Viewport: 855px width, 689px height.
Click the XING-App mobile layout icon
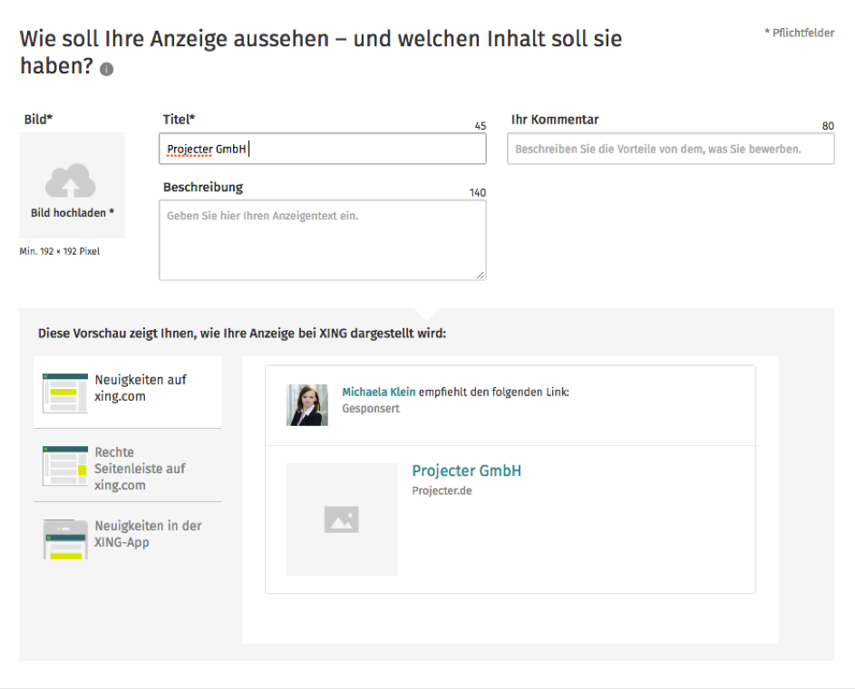point(65,539)
